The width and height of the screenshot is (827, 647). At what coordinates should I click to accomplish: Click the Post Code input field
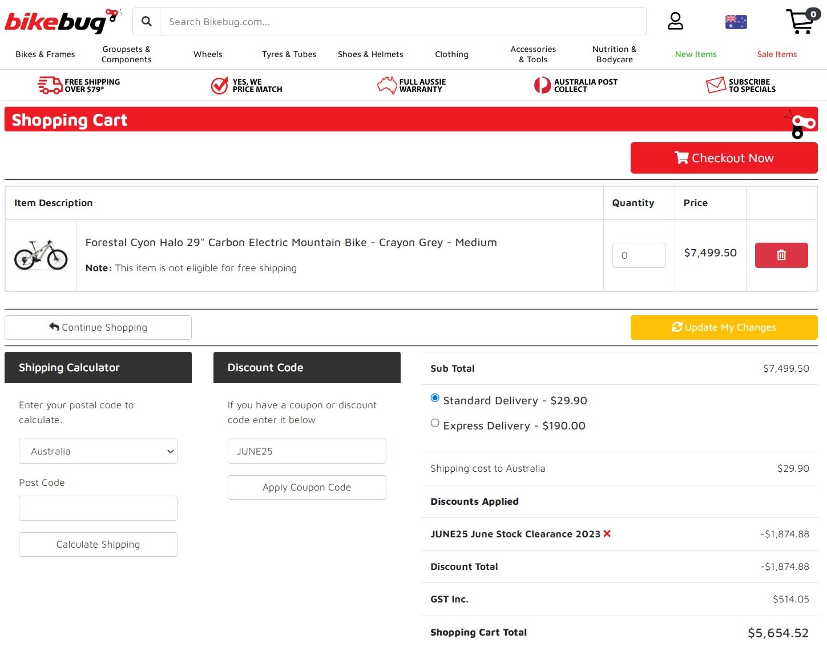tap(98, 508)
